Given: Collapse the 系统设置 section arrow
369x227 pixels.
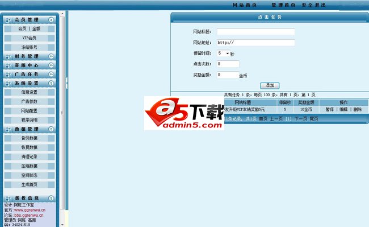Looking at the screenshot, I should point(51,83).
